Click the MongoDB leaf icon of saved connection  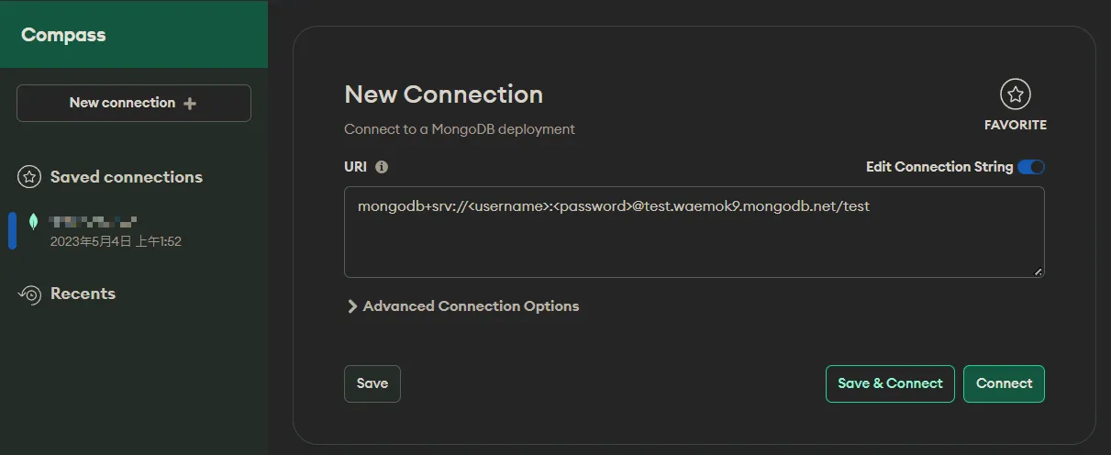tap(34, 222)
